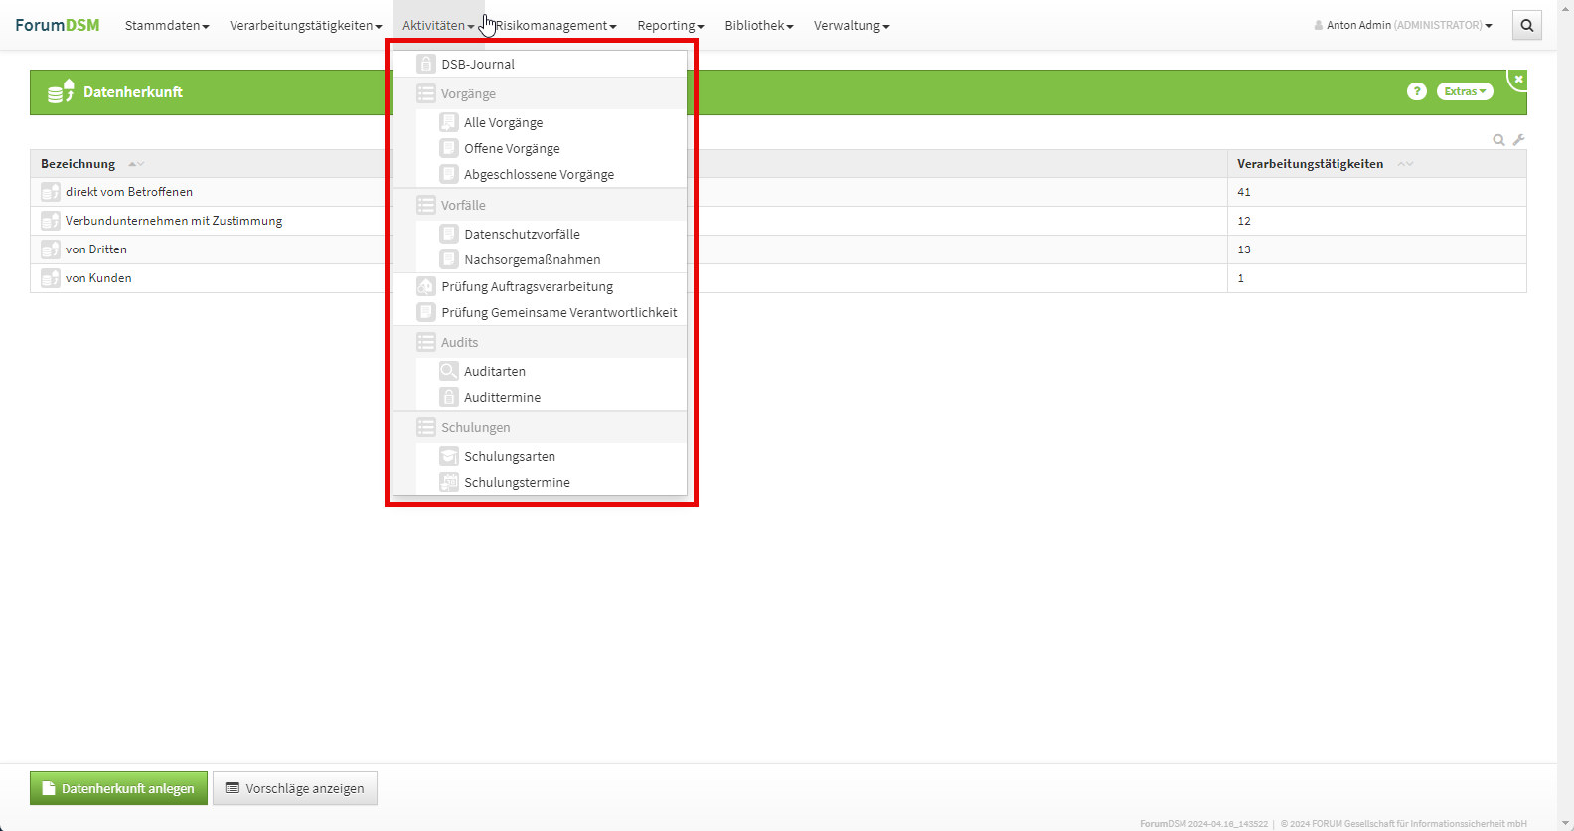Select Prüfung Auftragsverarbeitung menu item
The image size is (1574, 831).
[527, 286]
